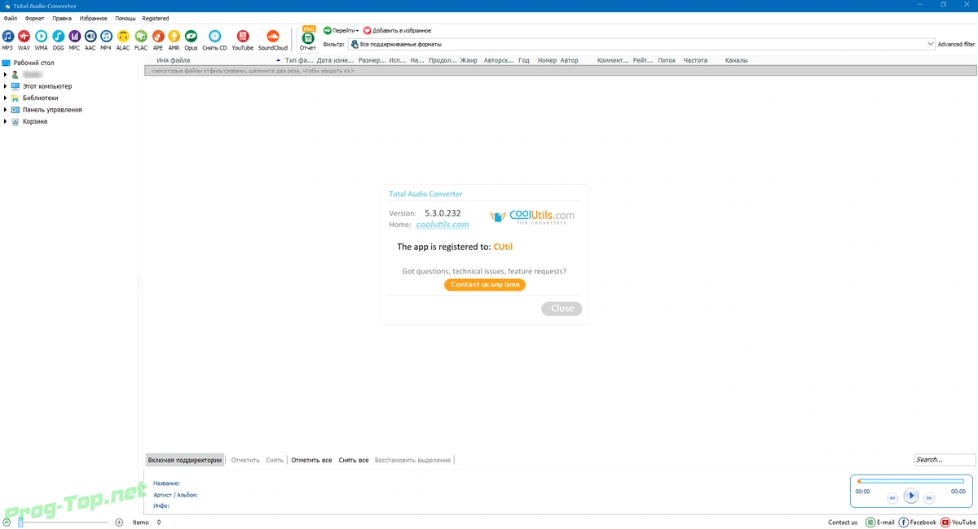Click Contact us any time button

(x=485, y=285)
